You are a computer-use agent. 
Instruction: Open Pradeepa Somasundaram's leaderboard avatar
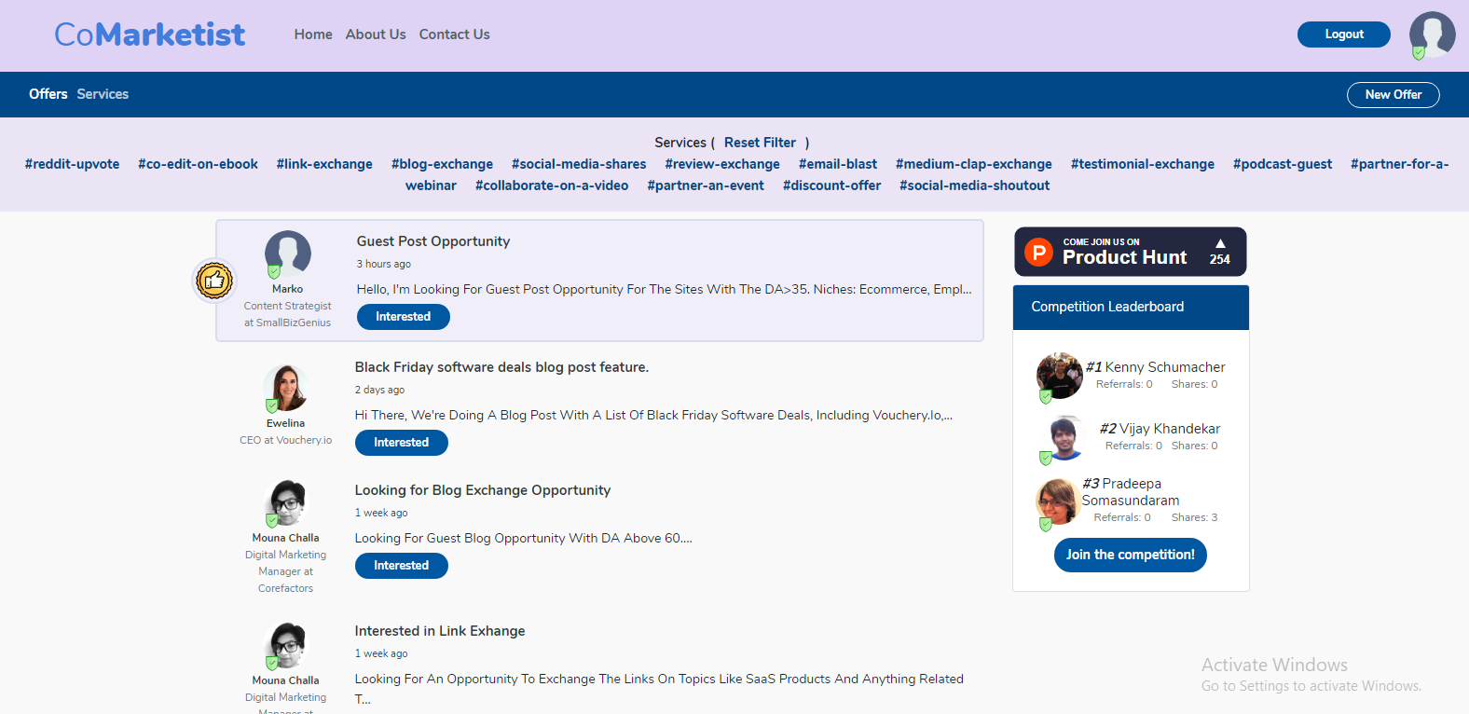coord(1057,501)
